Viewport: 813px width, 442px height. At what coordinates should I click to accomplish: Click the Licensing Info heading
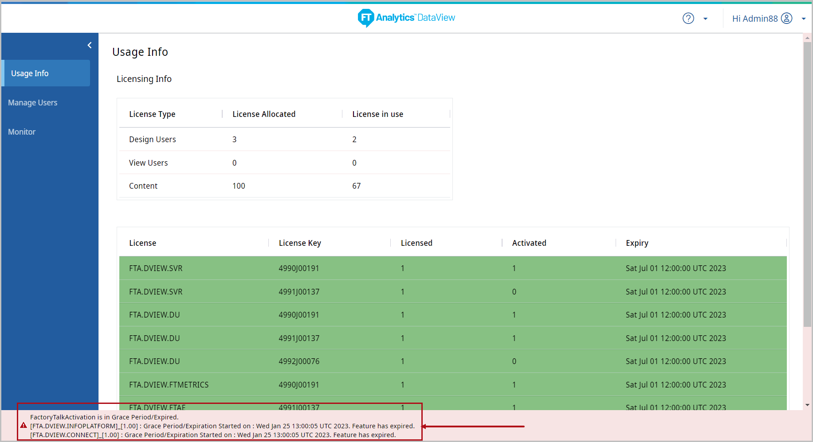pyautogui.click(x=144, y=79)
